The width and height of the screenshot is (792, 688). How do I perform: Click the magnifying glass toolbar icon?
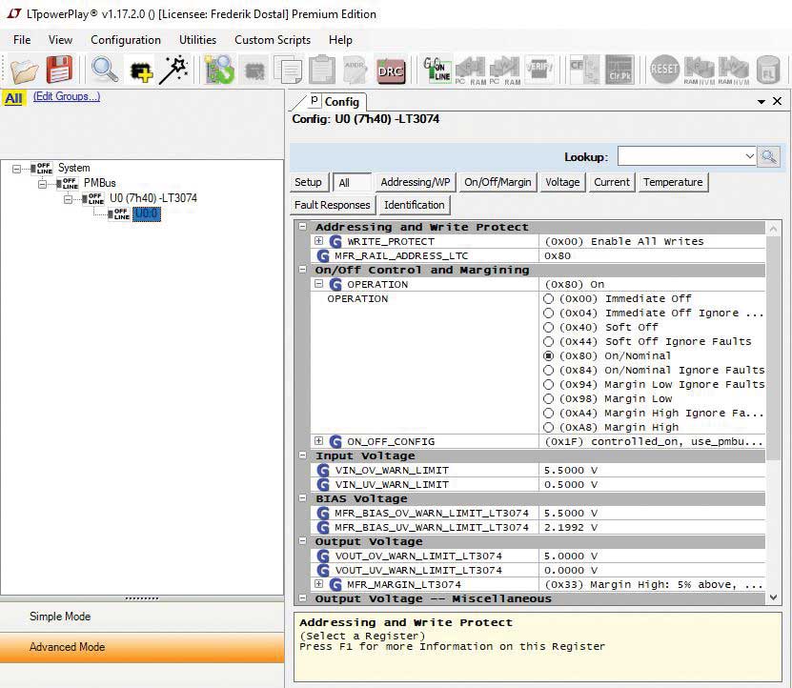coord(104,70)
